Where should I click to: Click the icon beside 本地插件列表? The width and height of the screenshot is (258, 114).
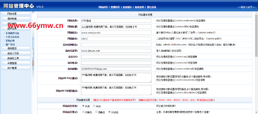pyautogui.click(x=4, y=33)
